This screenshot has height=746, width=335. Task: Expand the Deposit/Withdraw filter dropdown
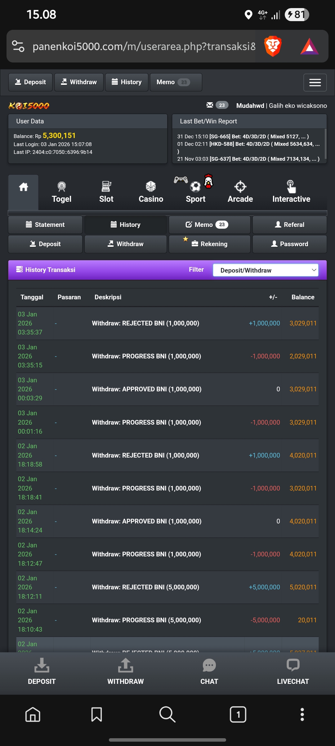click(x=266, y=270)
